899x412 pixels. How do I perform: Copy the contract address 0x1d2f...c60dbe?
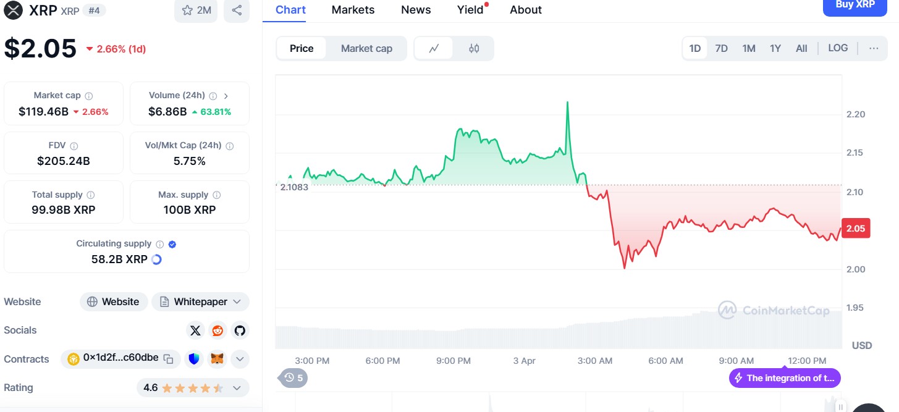tap(168, 358)
